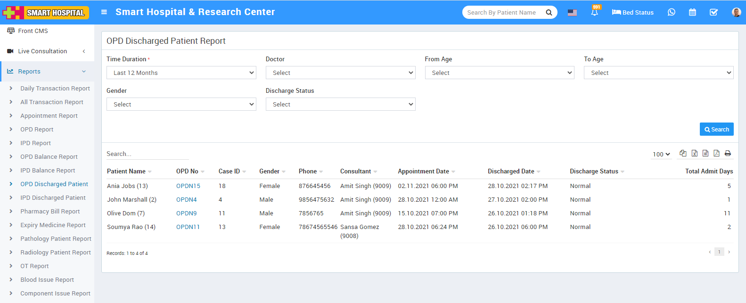Open All Transaction Report
746x303 pixels.
tap(52, 102)
